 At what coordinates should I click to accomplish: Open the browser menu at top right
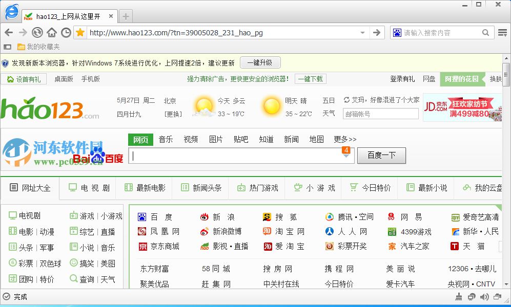pyautogui.click(x=502, y=32)
